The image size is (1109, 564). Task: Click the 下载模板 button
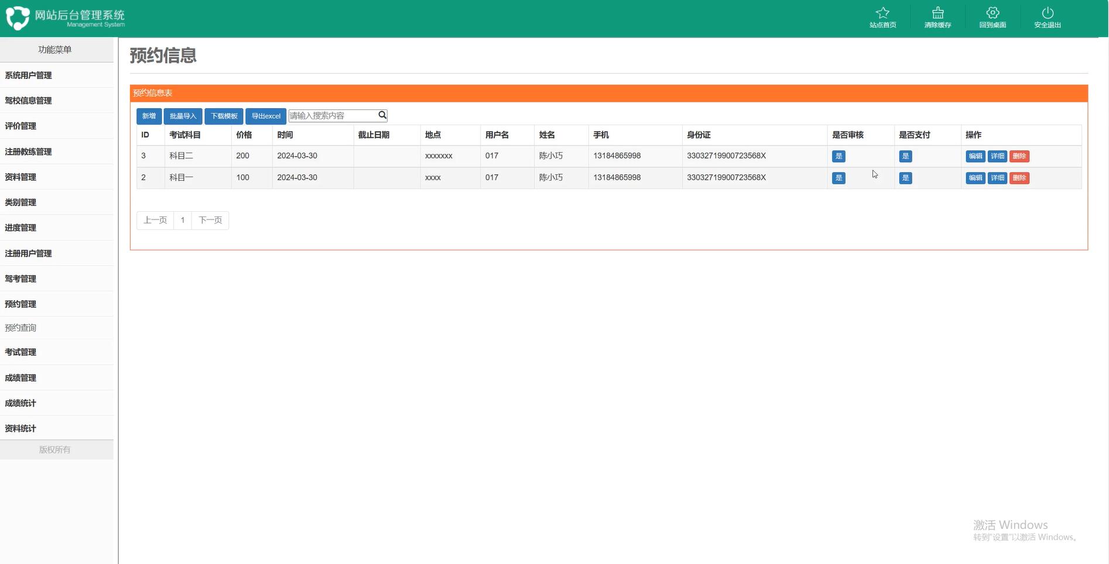[x=224, y=116]
